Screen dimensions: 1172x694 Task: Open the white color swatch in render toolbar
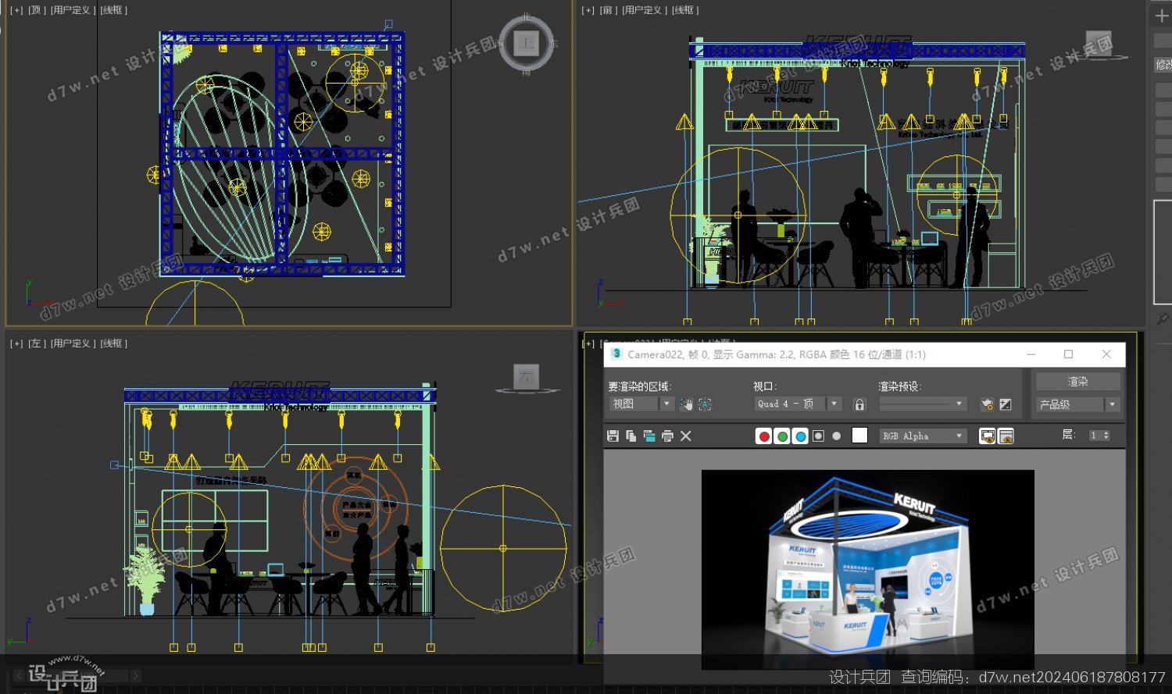click(x=859, y=436)
